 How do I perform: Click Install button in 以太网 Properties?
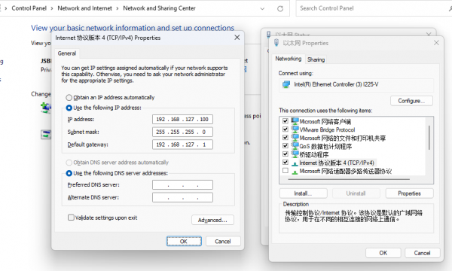(303, 193)
